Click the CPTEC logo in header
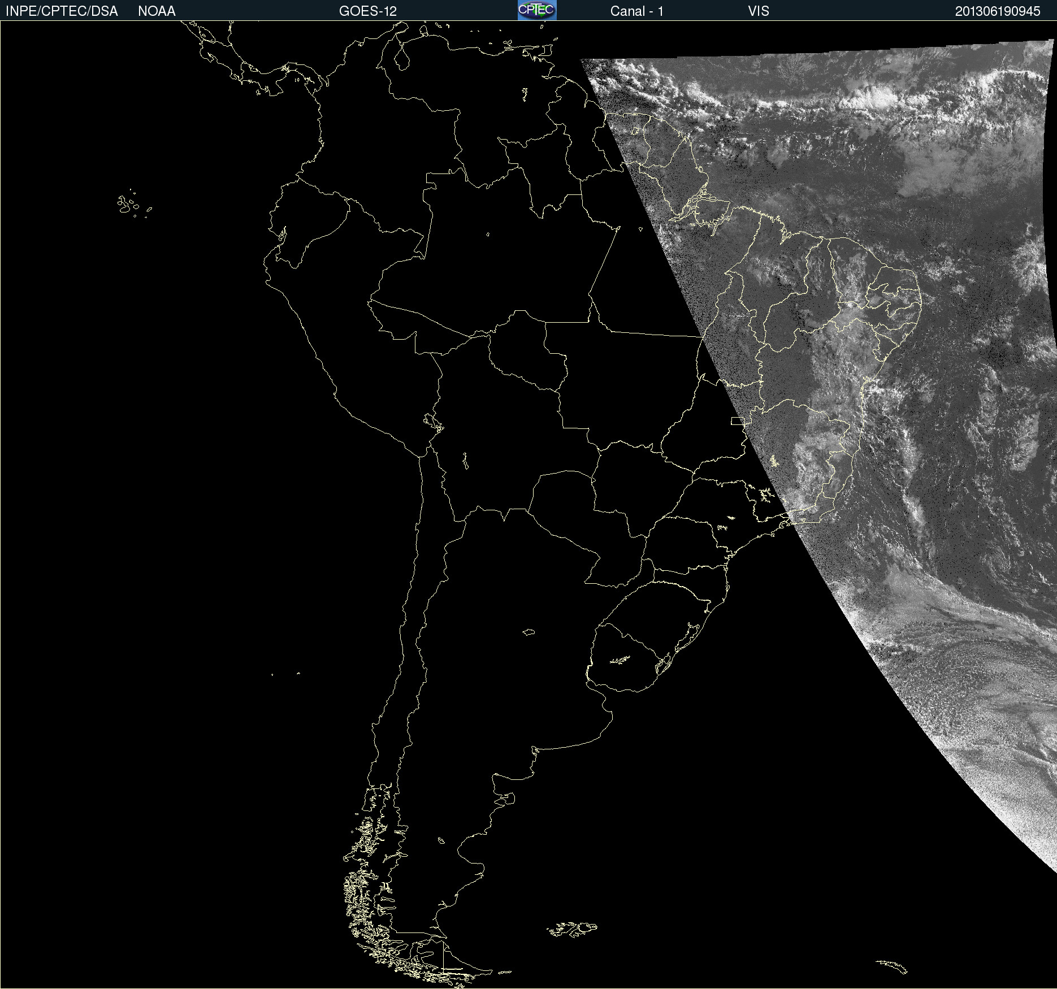 click(x=537, y=10)
